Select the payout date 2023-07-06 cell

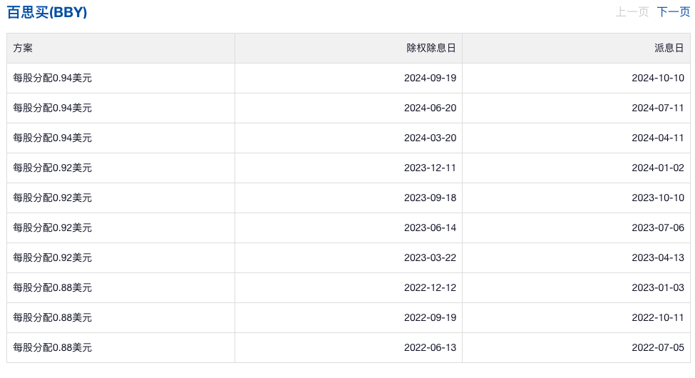576,228
